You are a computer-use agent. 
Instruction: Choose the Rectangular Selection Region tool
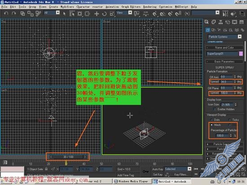click(80, 14)
